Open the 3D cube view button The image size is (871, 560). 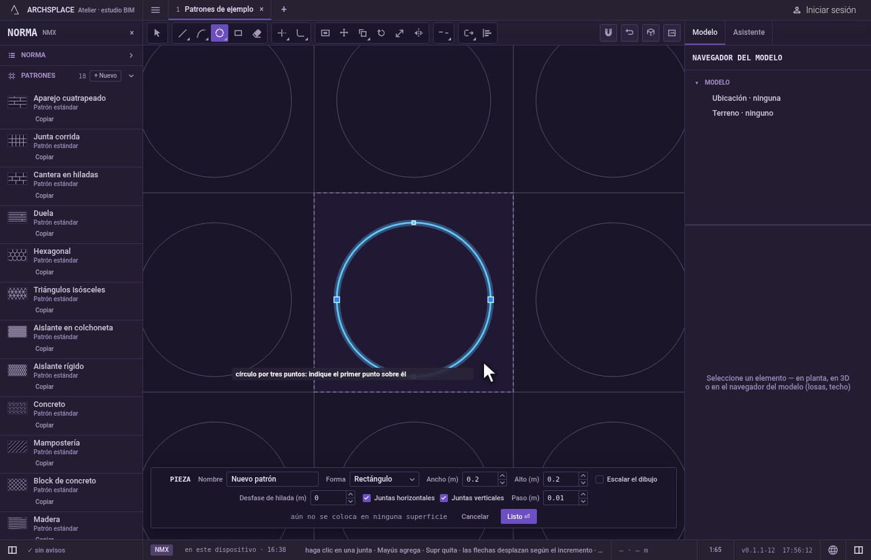coord(651,33)
